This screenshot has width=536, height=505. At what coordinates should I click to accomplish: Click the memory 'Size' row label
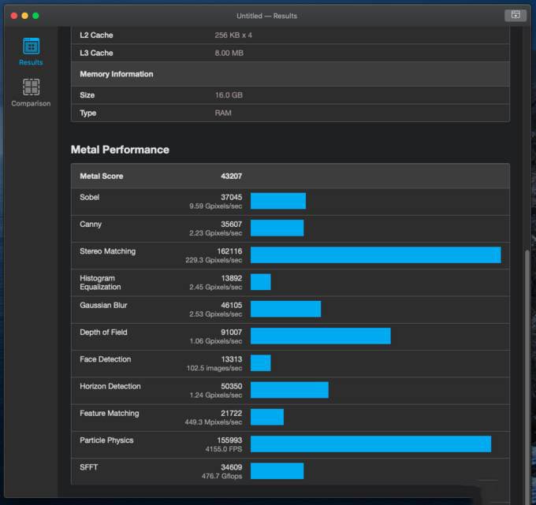87,95
